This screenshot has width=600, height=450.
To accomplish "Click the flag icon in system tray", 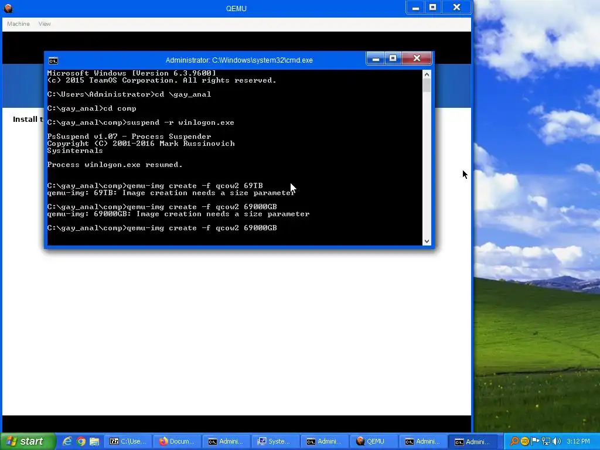I will point(536,441).
